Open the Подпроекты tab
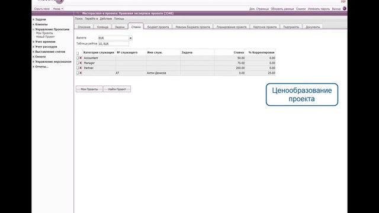Viewport: 379px width, 213px height. (291, 27)
